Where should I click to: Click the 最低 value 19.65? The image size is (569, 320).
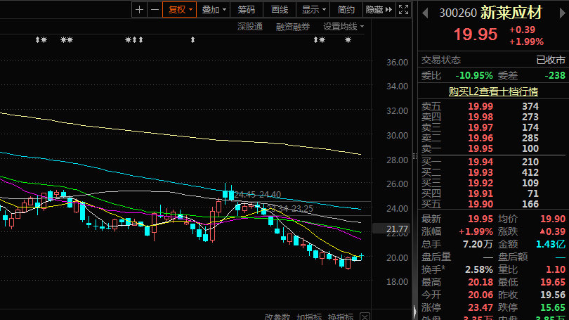pos(553,282)
